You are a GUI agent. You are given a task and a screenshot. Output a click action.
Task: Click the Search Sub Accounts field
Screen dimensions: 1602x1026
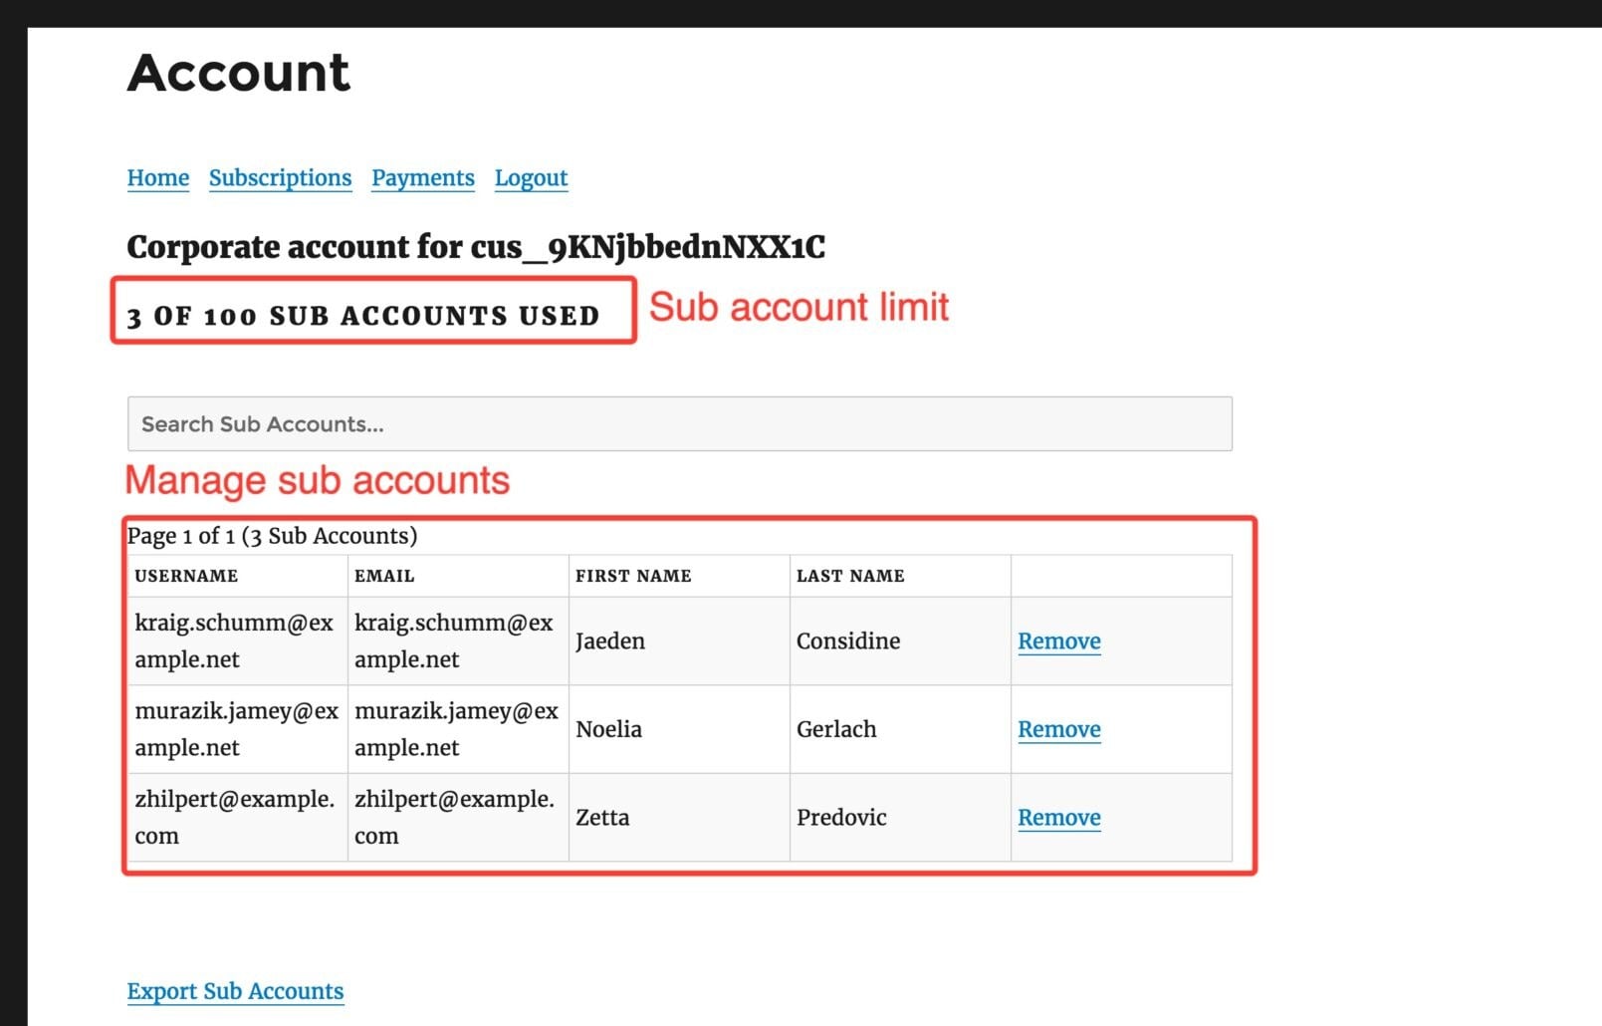(679, 423)
